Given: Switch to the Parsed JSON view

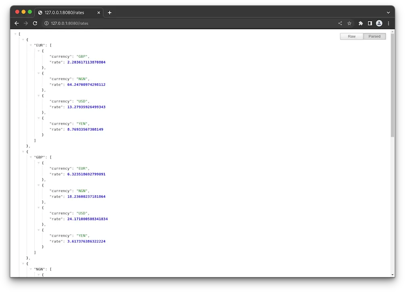Looking at the screenshot, I should pos(374,36).
